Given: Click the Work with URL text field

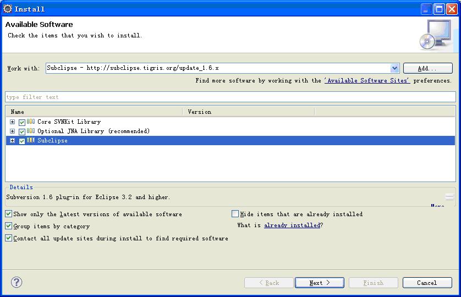Looking at the screenshot, I should tap(218, 68).
